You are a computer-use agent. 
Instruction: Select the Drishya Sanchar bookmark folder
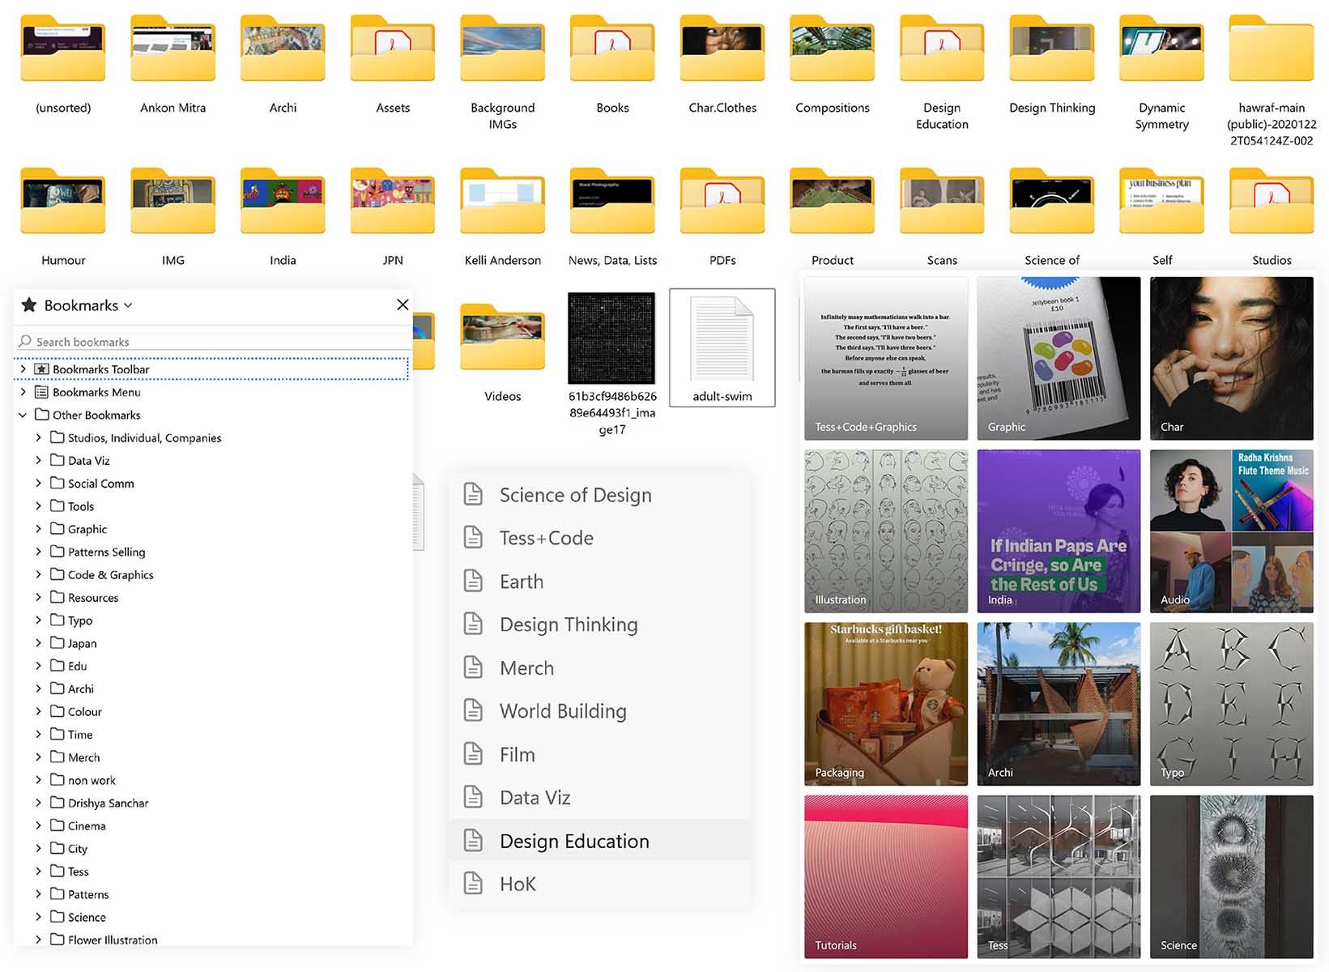[108, 803]
